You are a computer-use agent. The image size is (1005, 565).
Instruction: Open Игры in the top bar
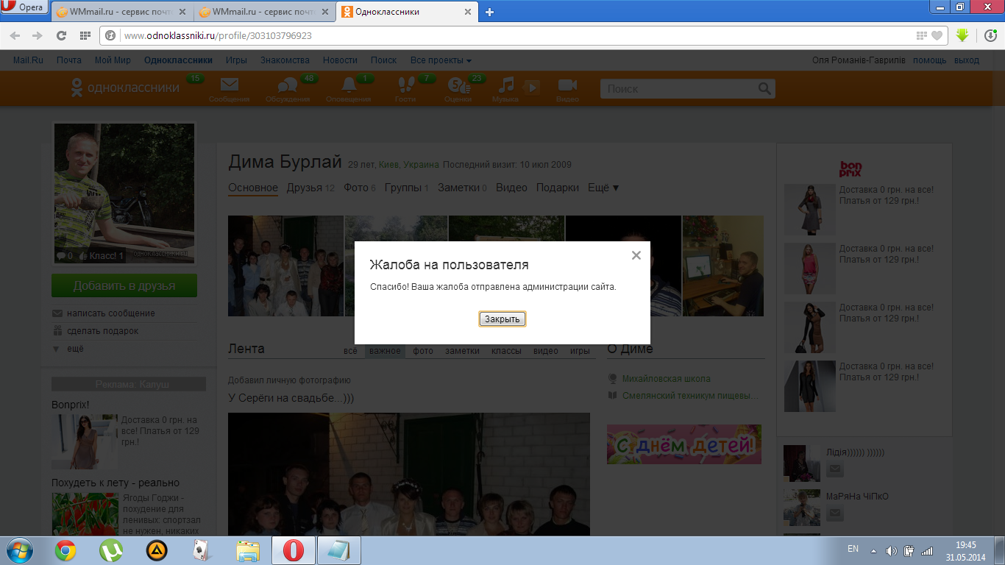pos(236,60)
